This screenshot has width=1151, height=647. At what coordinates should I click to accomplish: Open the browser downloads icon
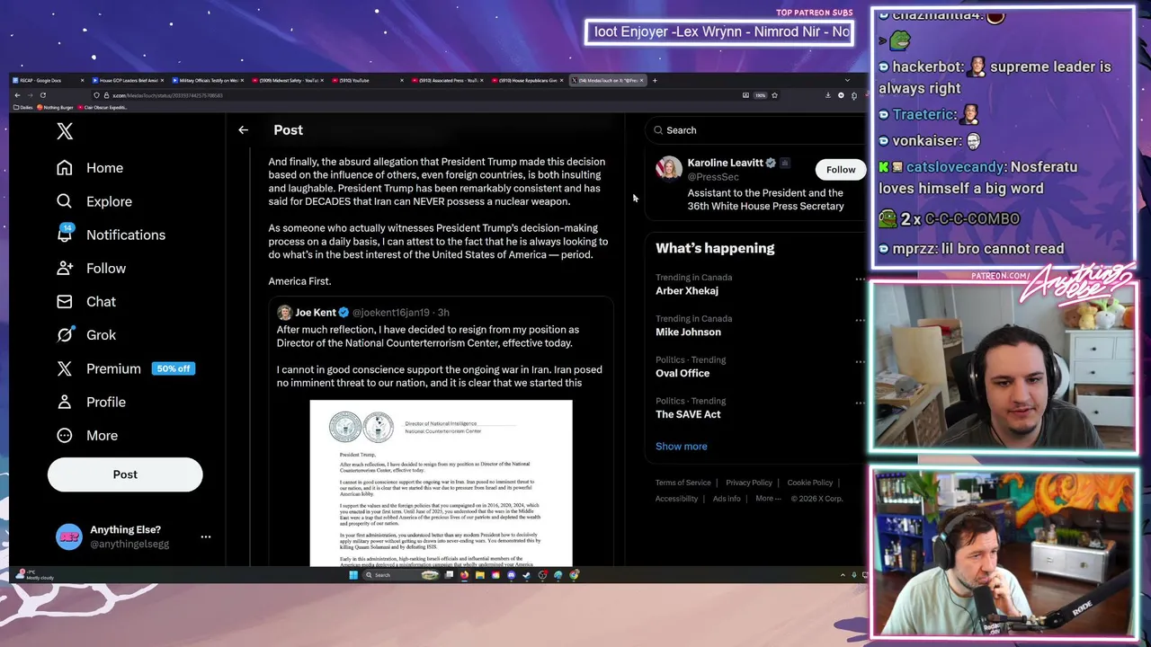click(828, 95)
